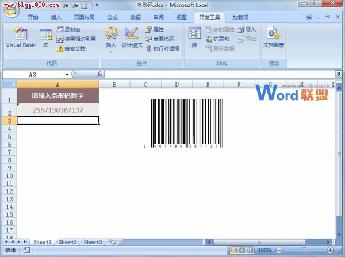Image resolution: width=345 pixels, height=257 pixels.
Task: Switch to Page Layout view button
Action: 242,250
